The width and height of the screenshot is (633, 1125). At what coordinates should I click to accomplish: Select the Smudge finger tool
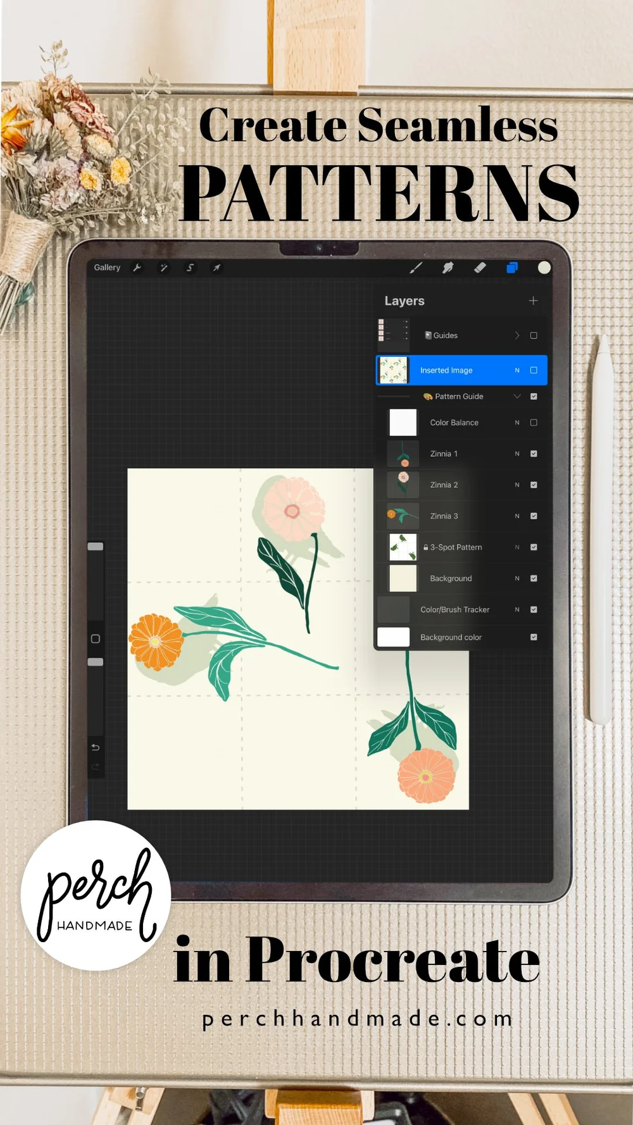[x=448, y=268]
